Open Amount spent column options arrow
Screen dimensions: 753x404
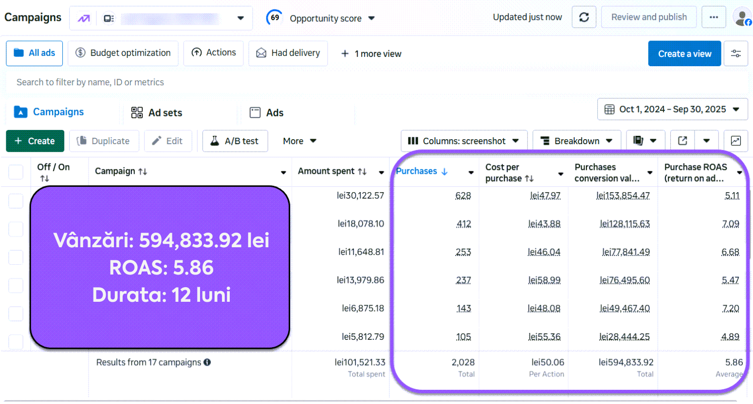tap(382, 172)
